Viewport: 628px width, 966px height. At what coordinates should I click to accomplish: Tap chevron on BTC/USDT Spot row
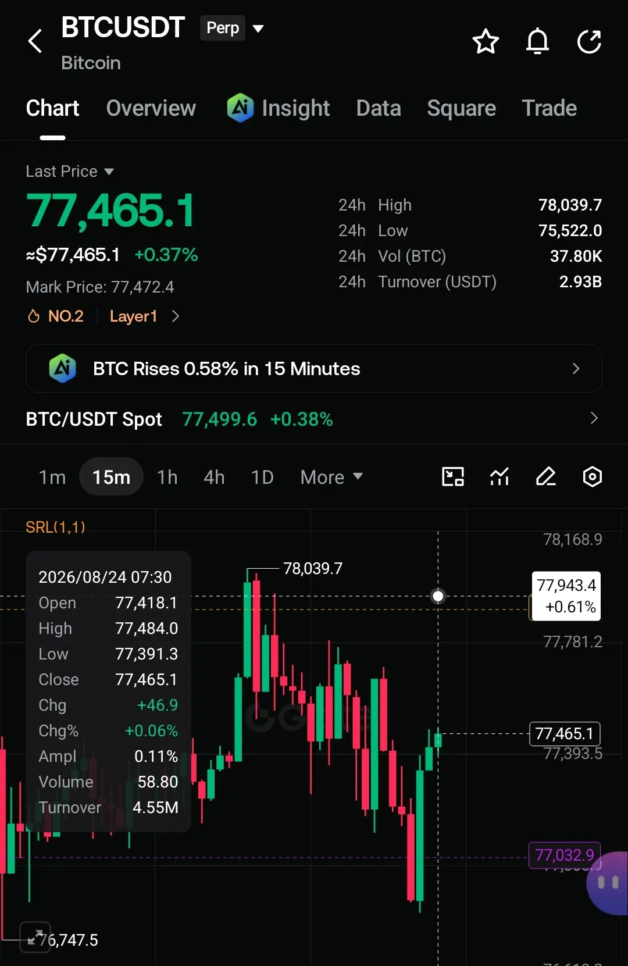point(594,419)
